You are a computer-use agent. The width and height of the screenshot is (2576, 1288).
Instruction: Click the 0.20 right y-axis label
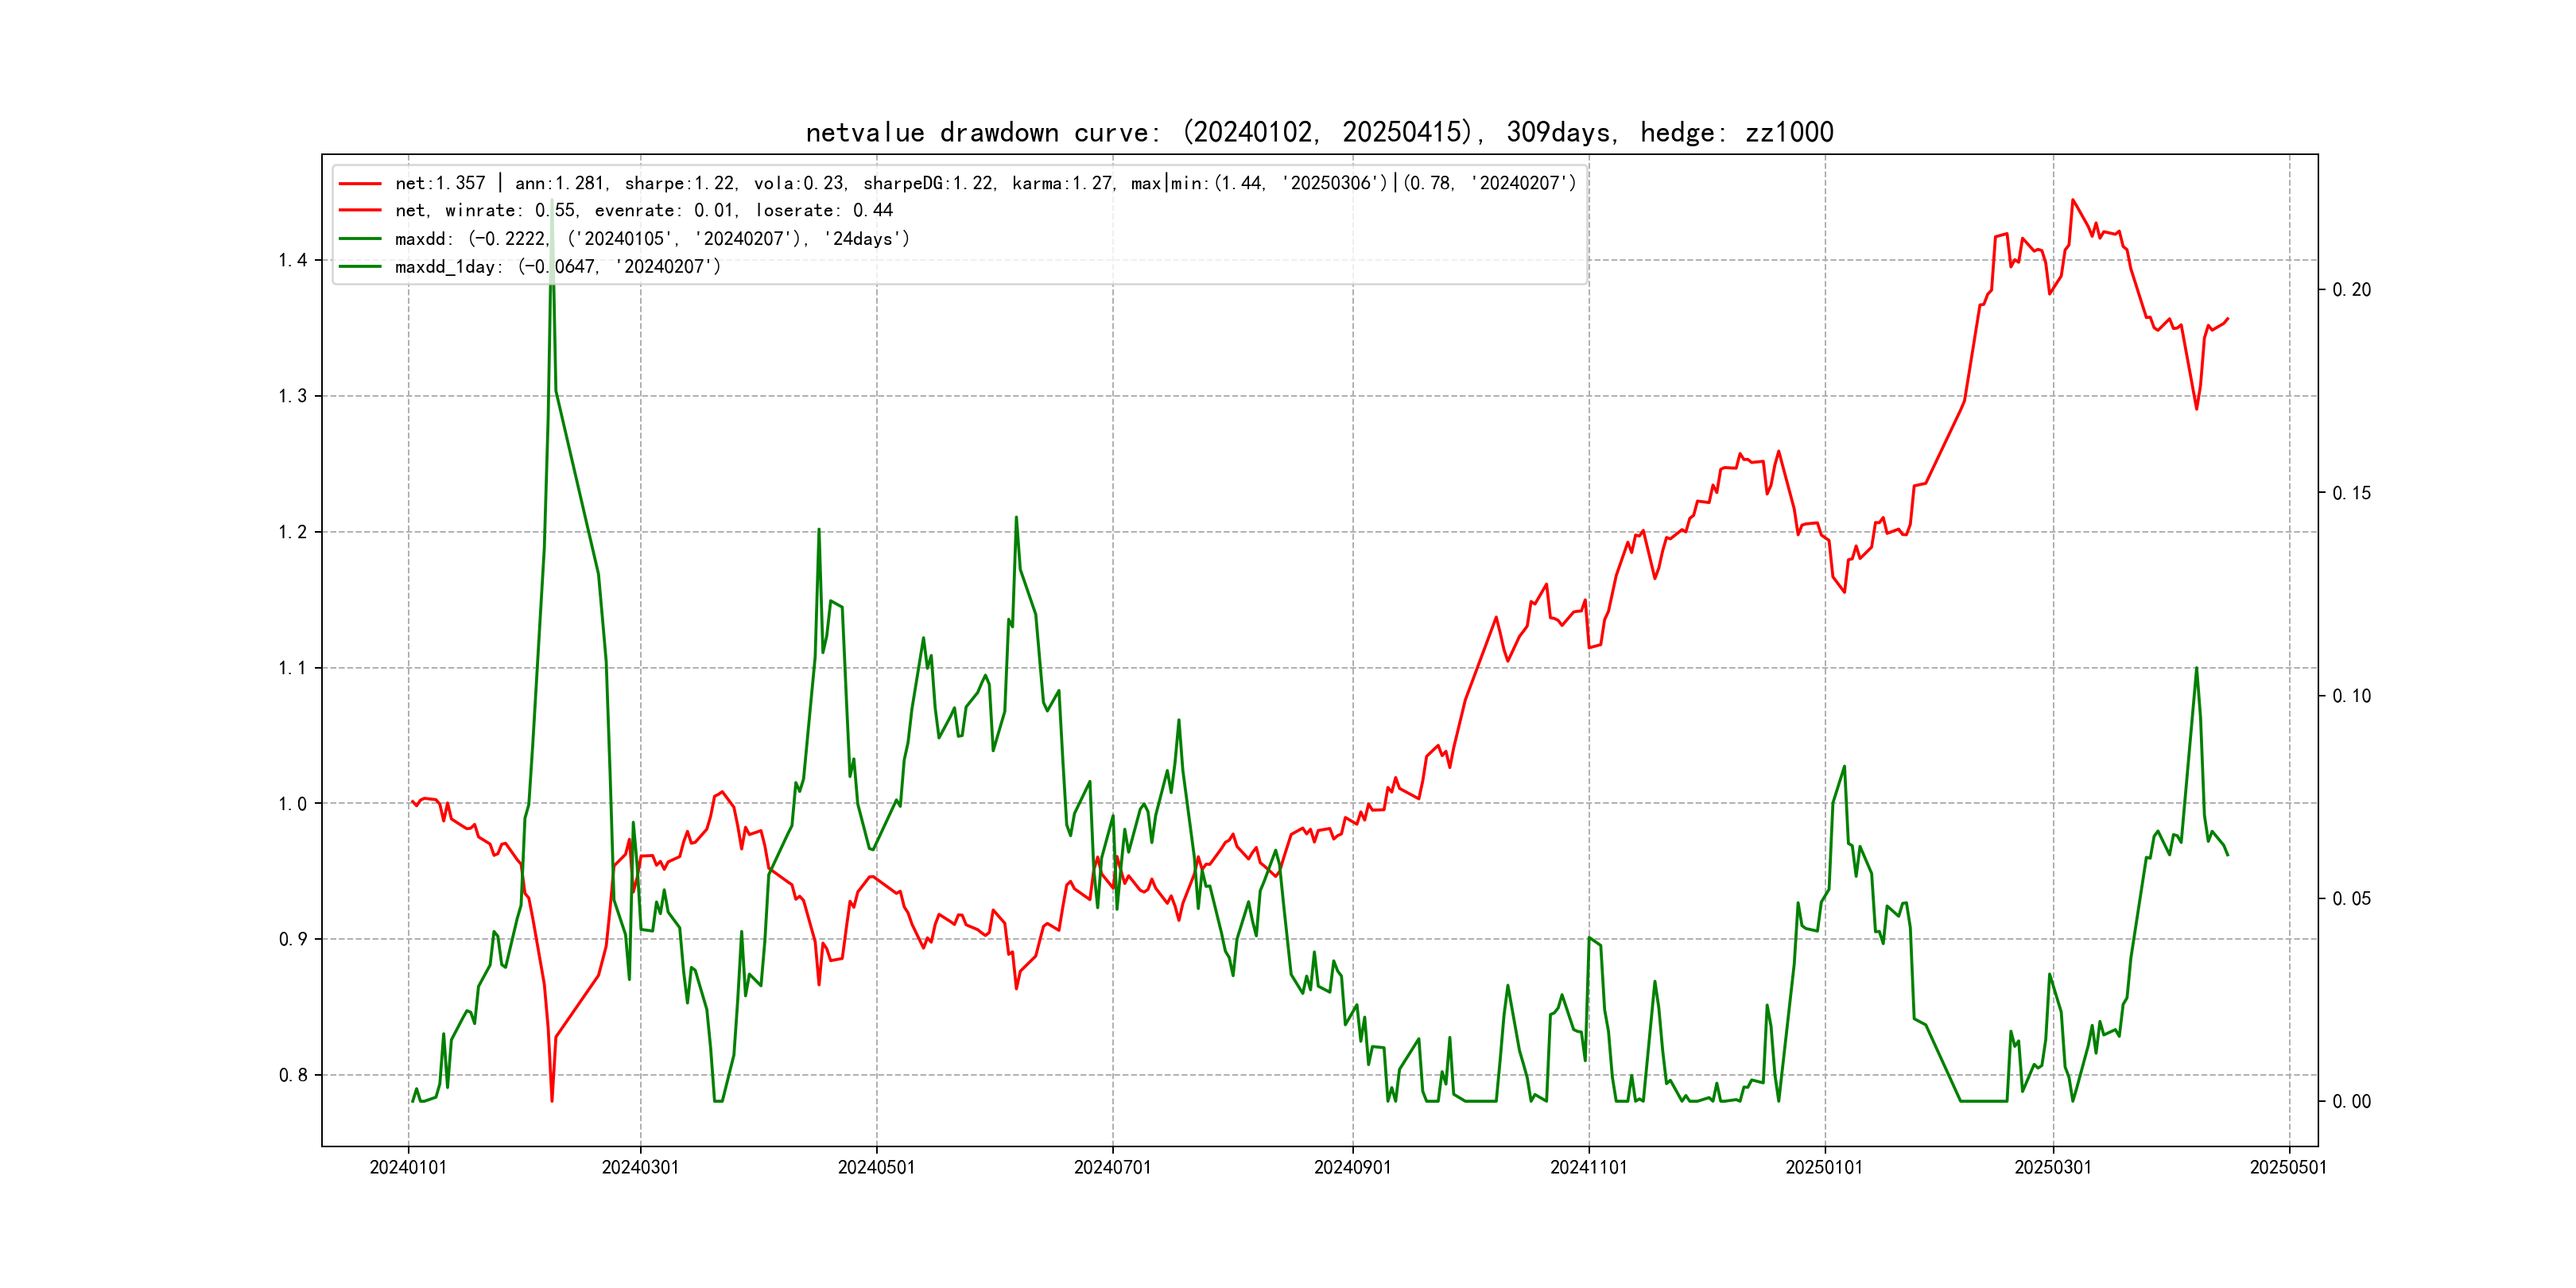pos(2351,290)
